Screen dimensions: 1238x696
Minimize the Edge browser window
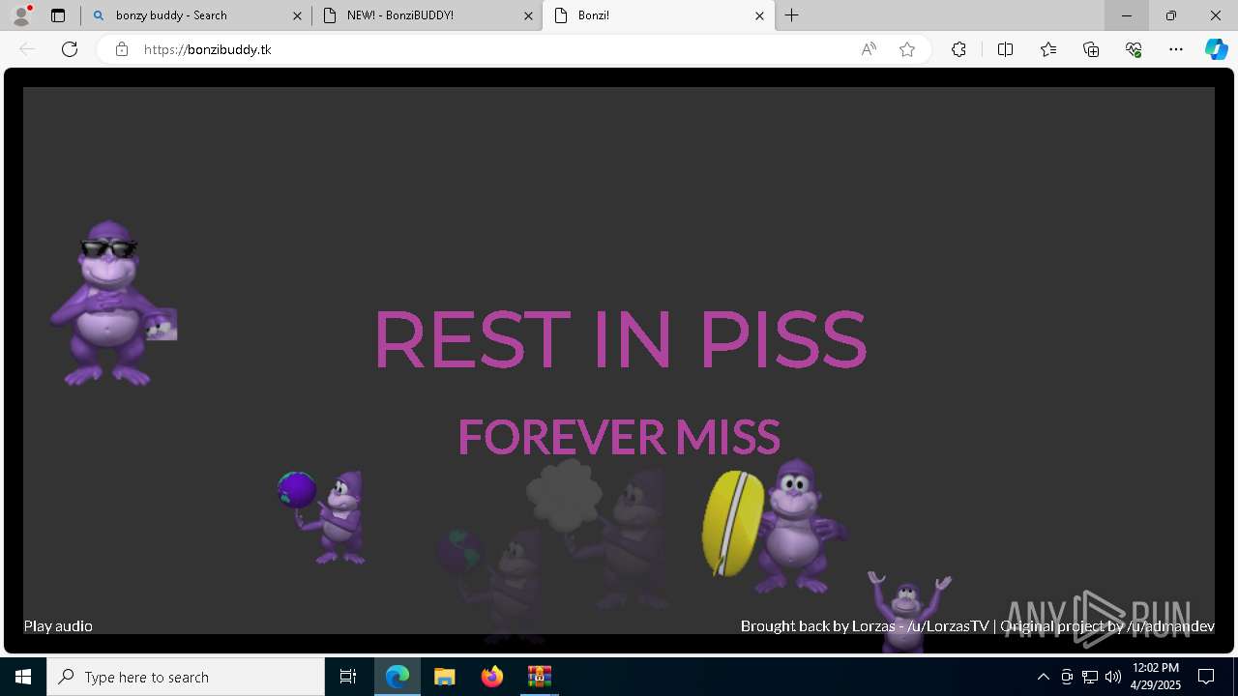1127,15
